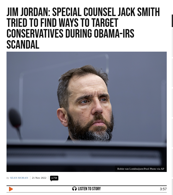Click 'OBAMA-IRS' in the headline

click(114, 34)
